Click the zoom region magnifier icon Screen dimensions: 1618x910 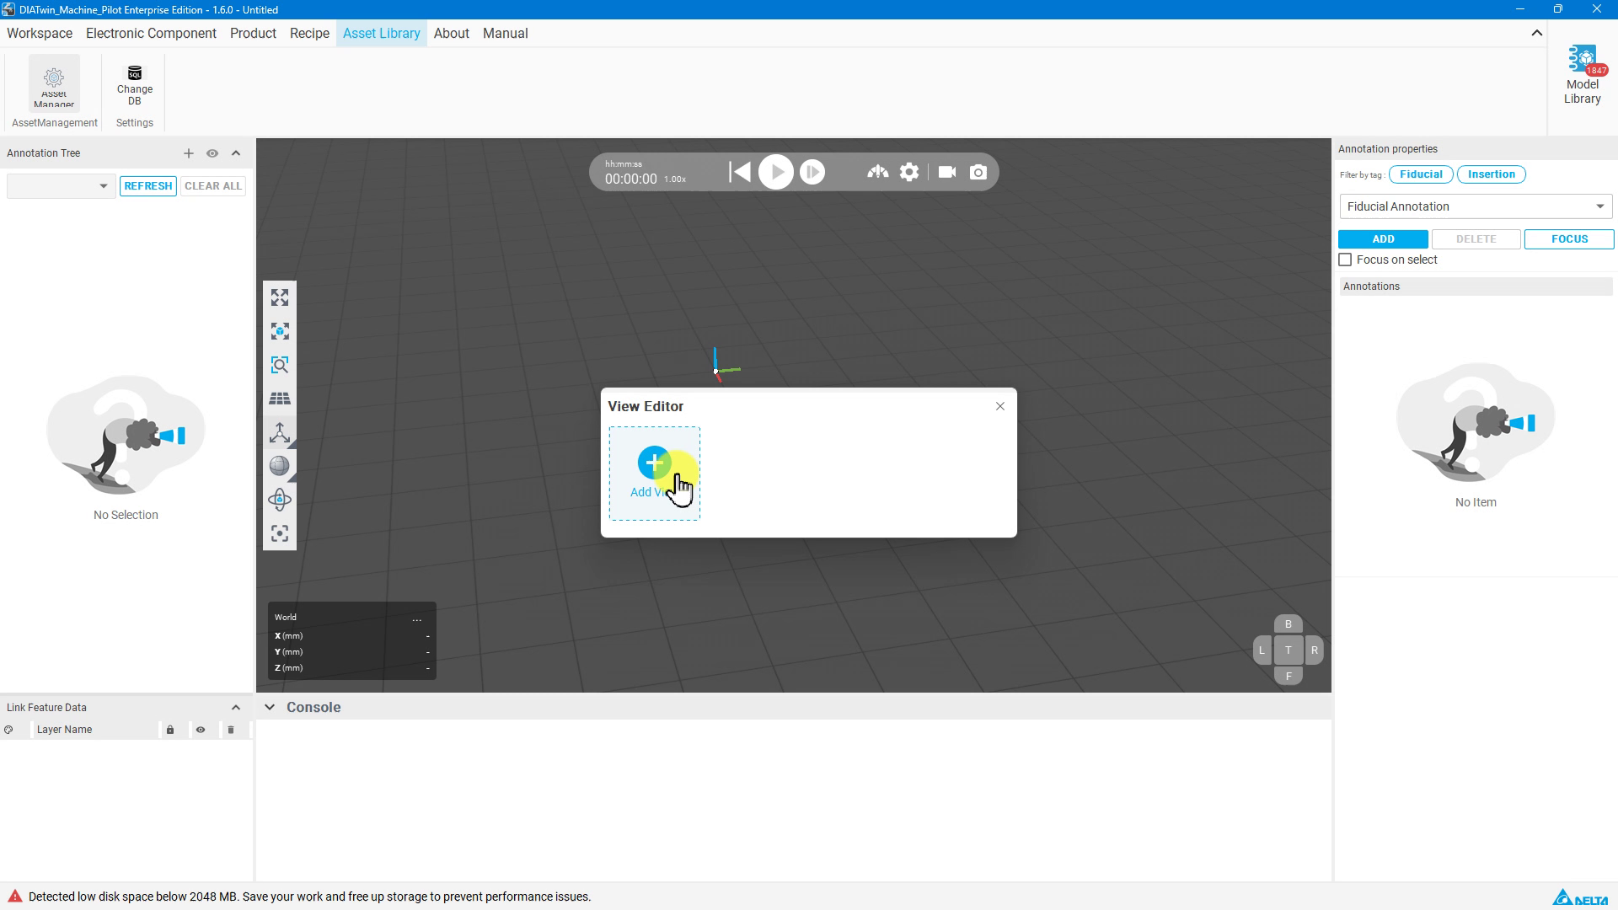(x=280, y=365)
